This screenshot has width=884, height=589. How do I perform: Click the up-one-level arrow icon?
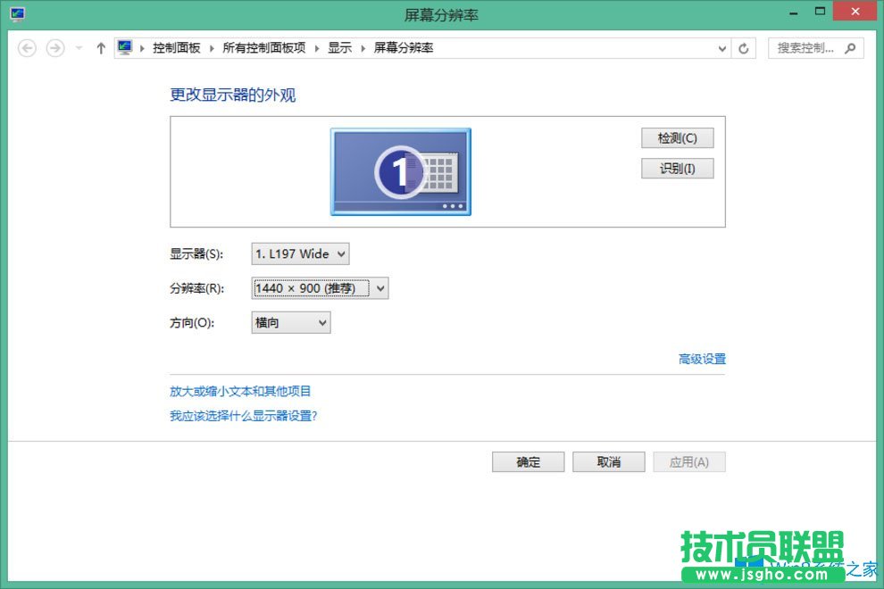99,47
